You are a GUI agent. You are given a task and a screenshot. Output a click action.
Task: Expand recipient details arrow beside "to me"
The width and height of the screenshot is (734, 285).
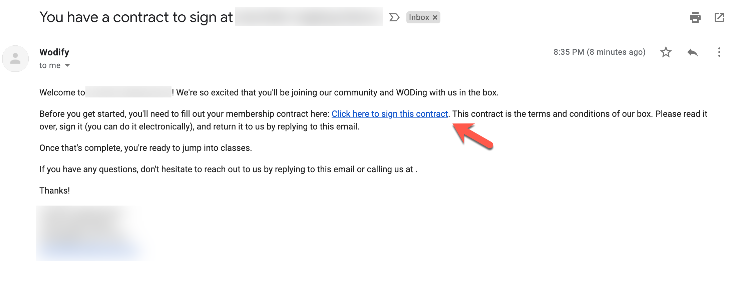[67, 65]
